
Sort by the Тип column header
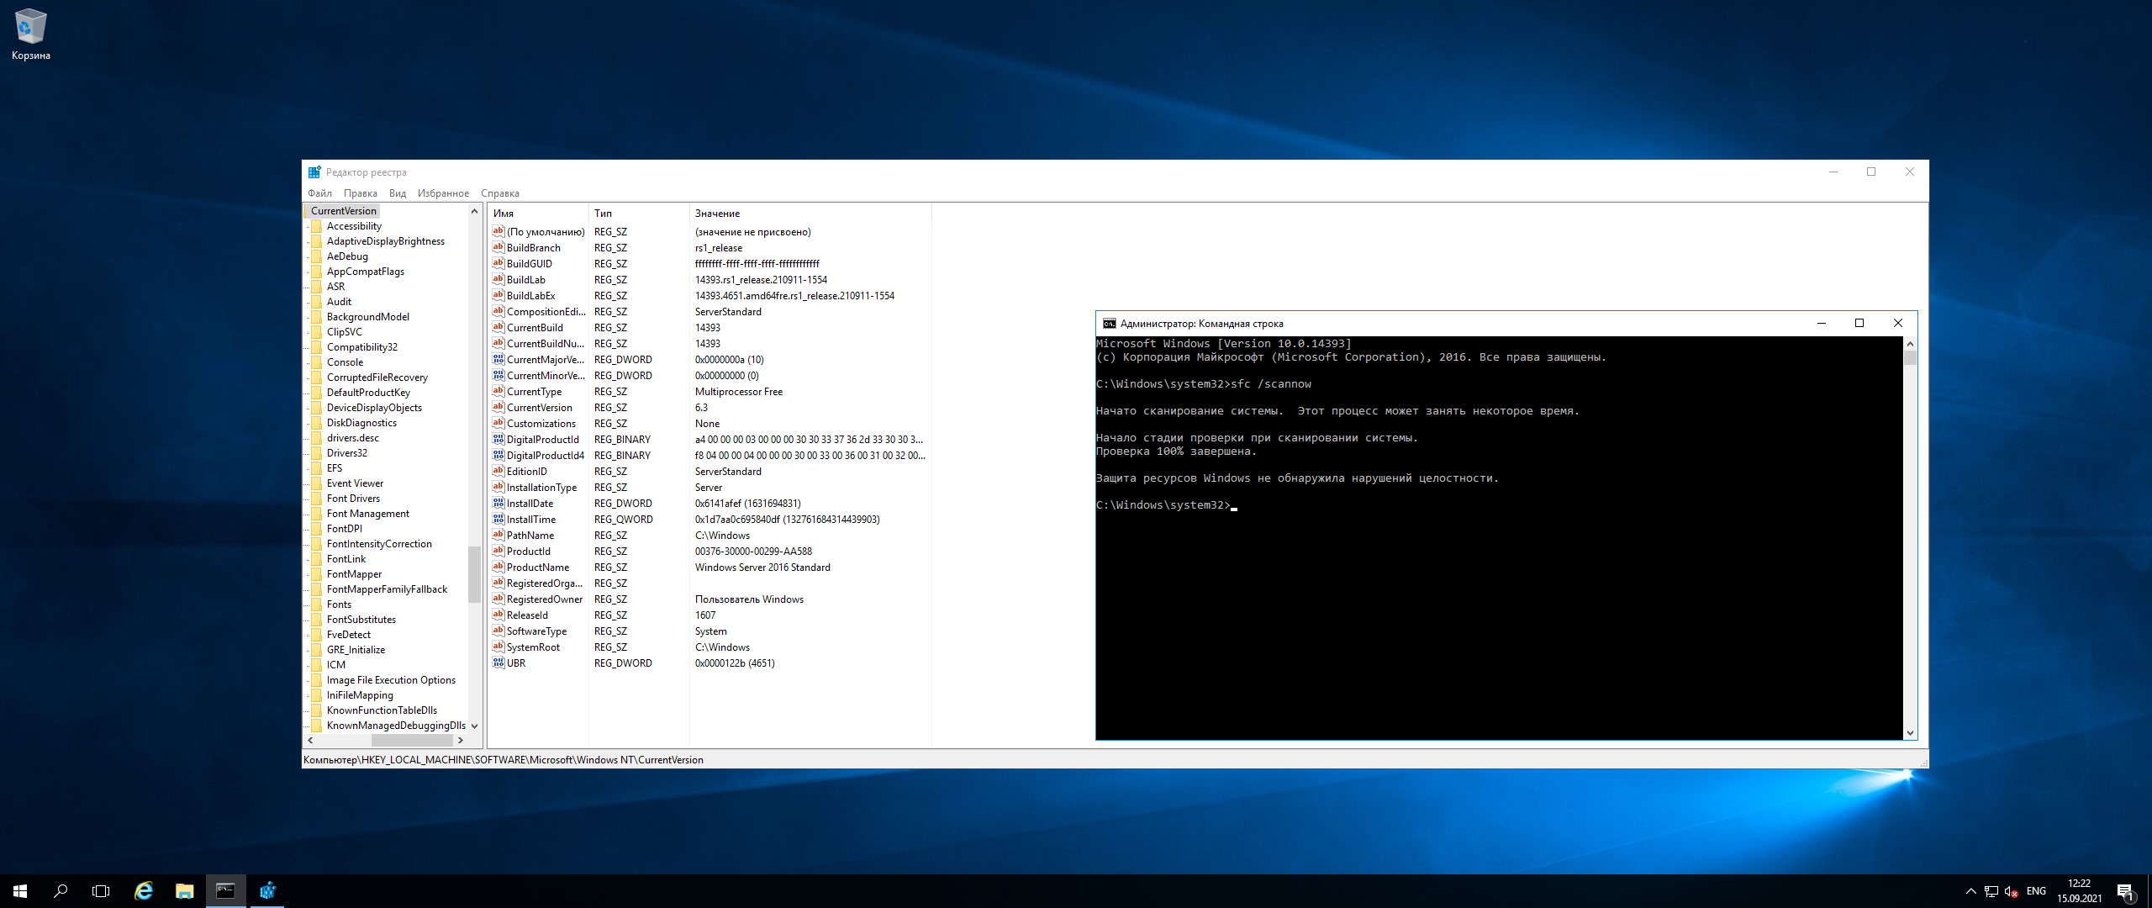[639, 214]
